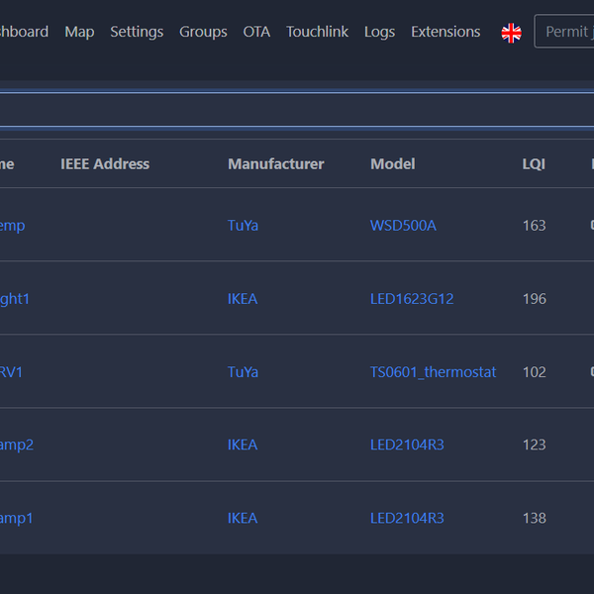Open the Groups page
The height and width of the screenshot is (594, 594).
coord(203,32)
